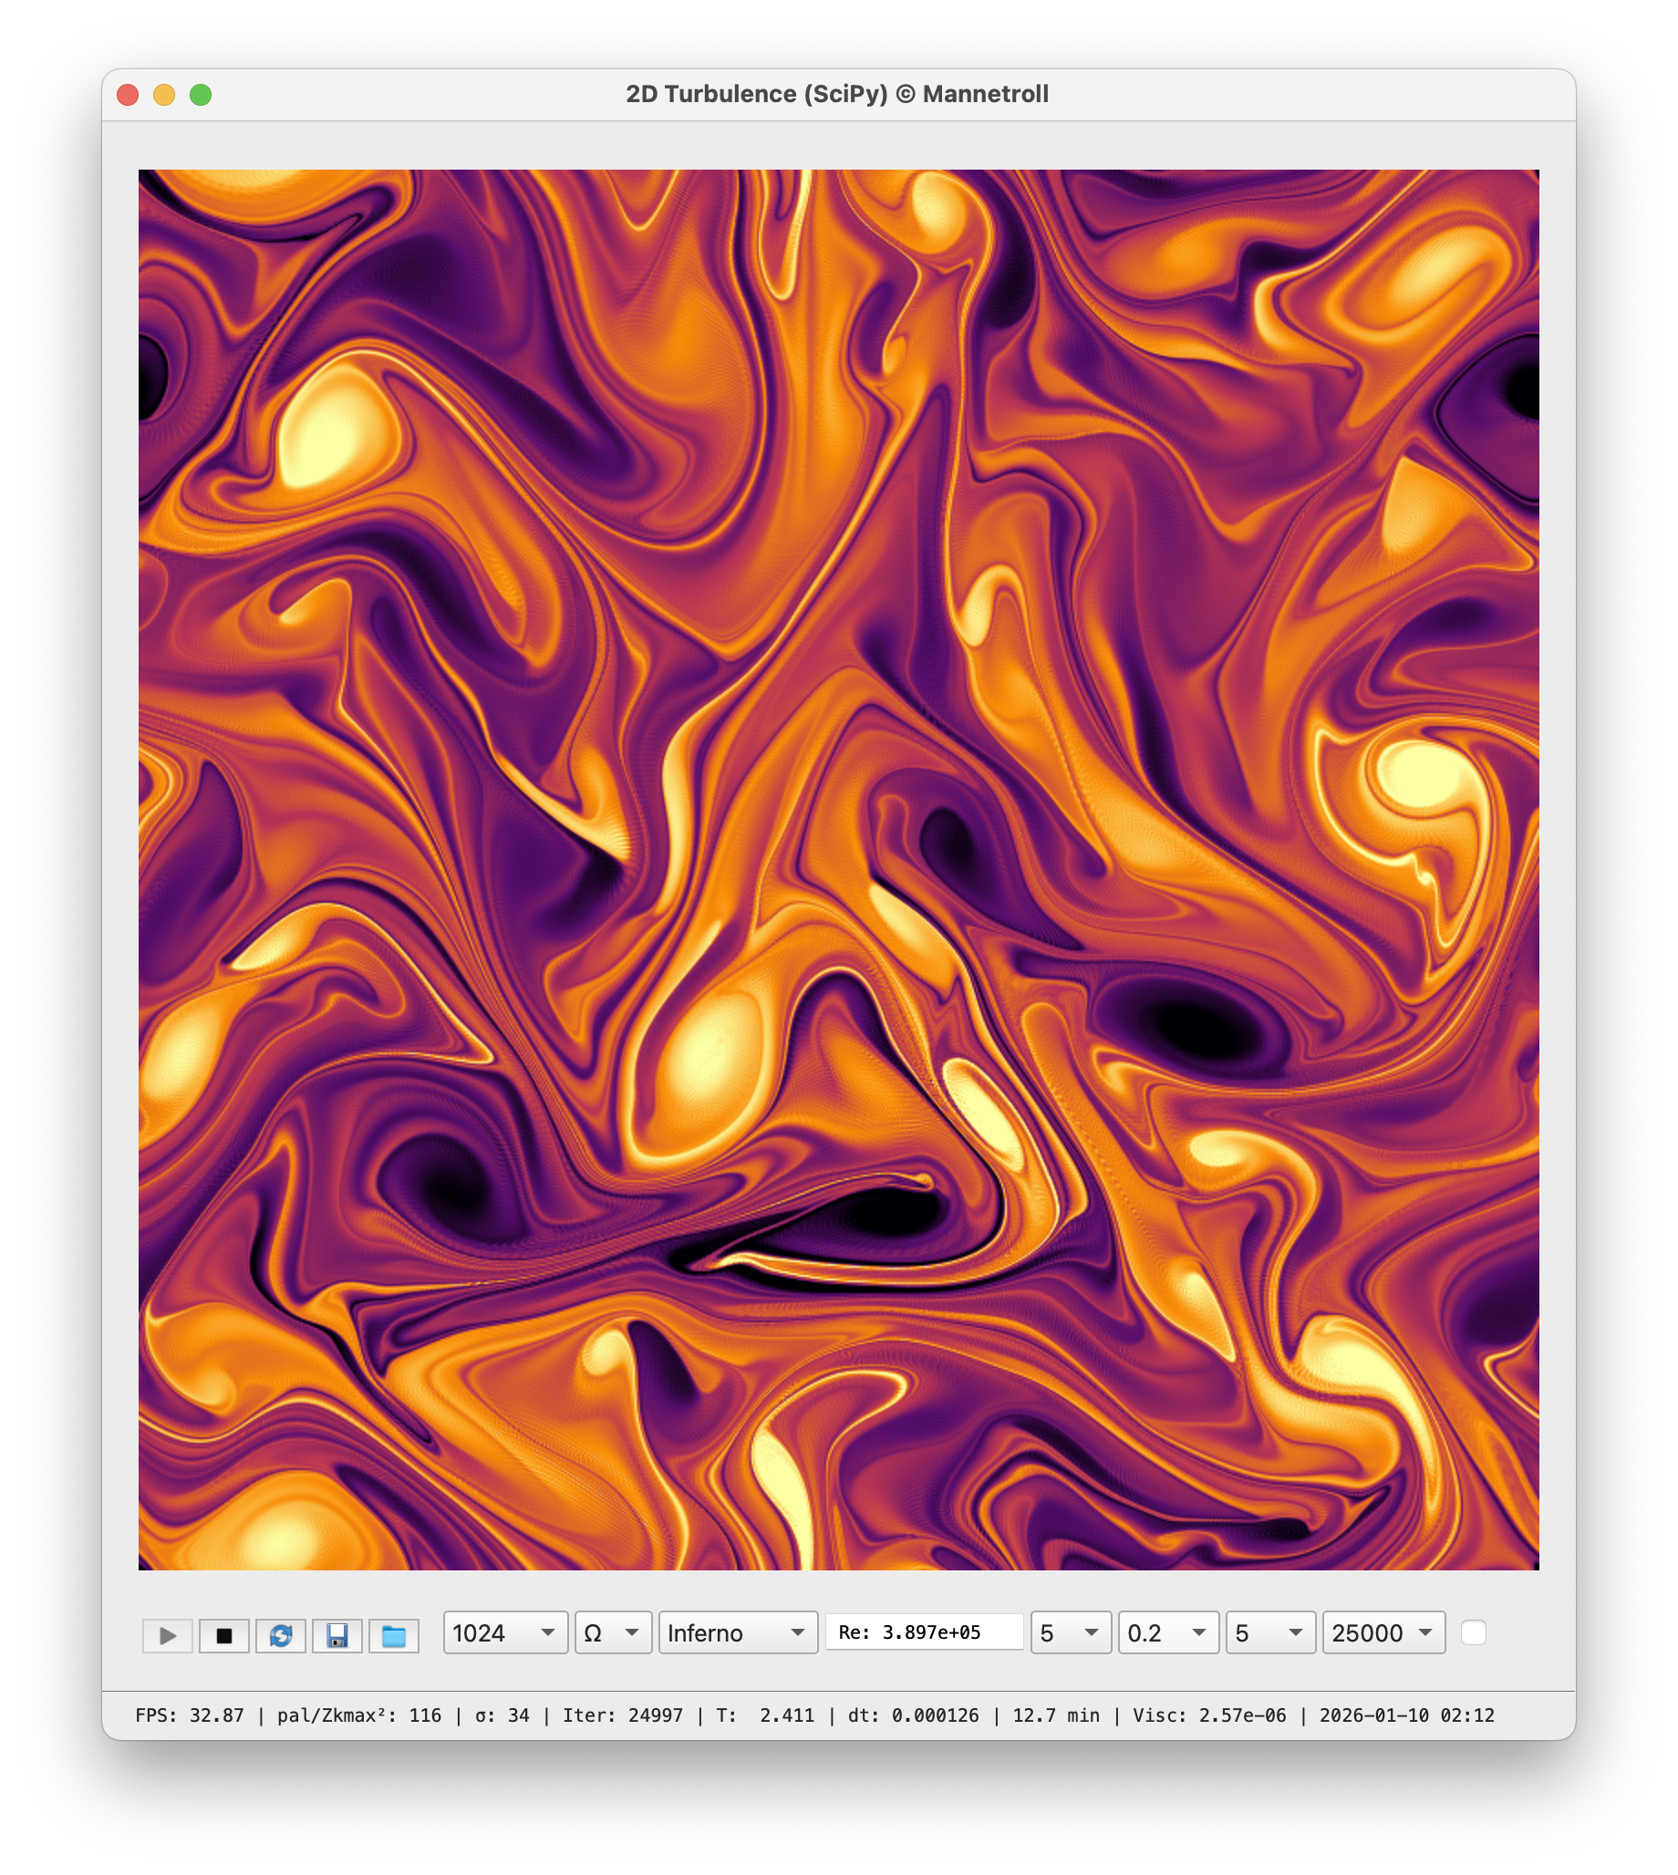Open the 0.2 value dropdown
This screenshot has height=1875, width=1678.
(x=1168, y=1632)
